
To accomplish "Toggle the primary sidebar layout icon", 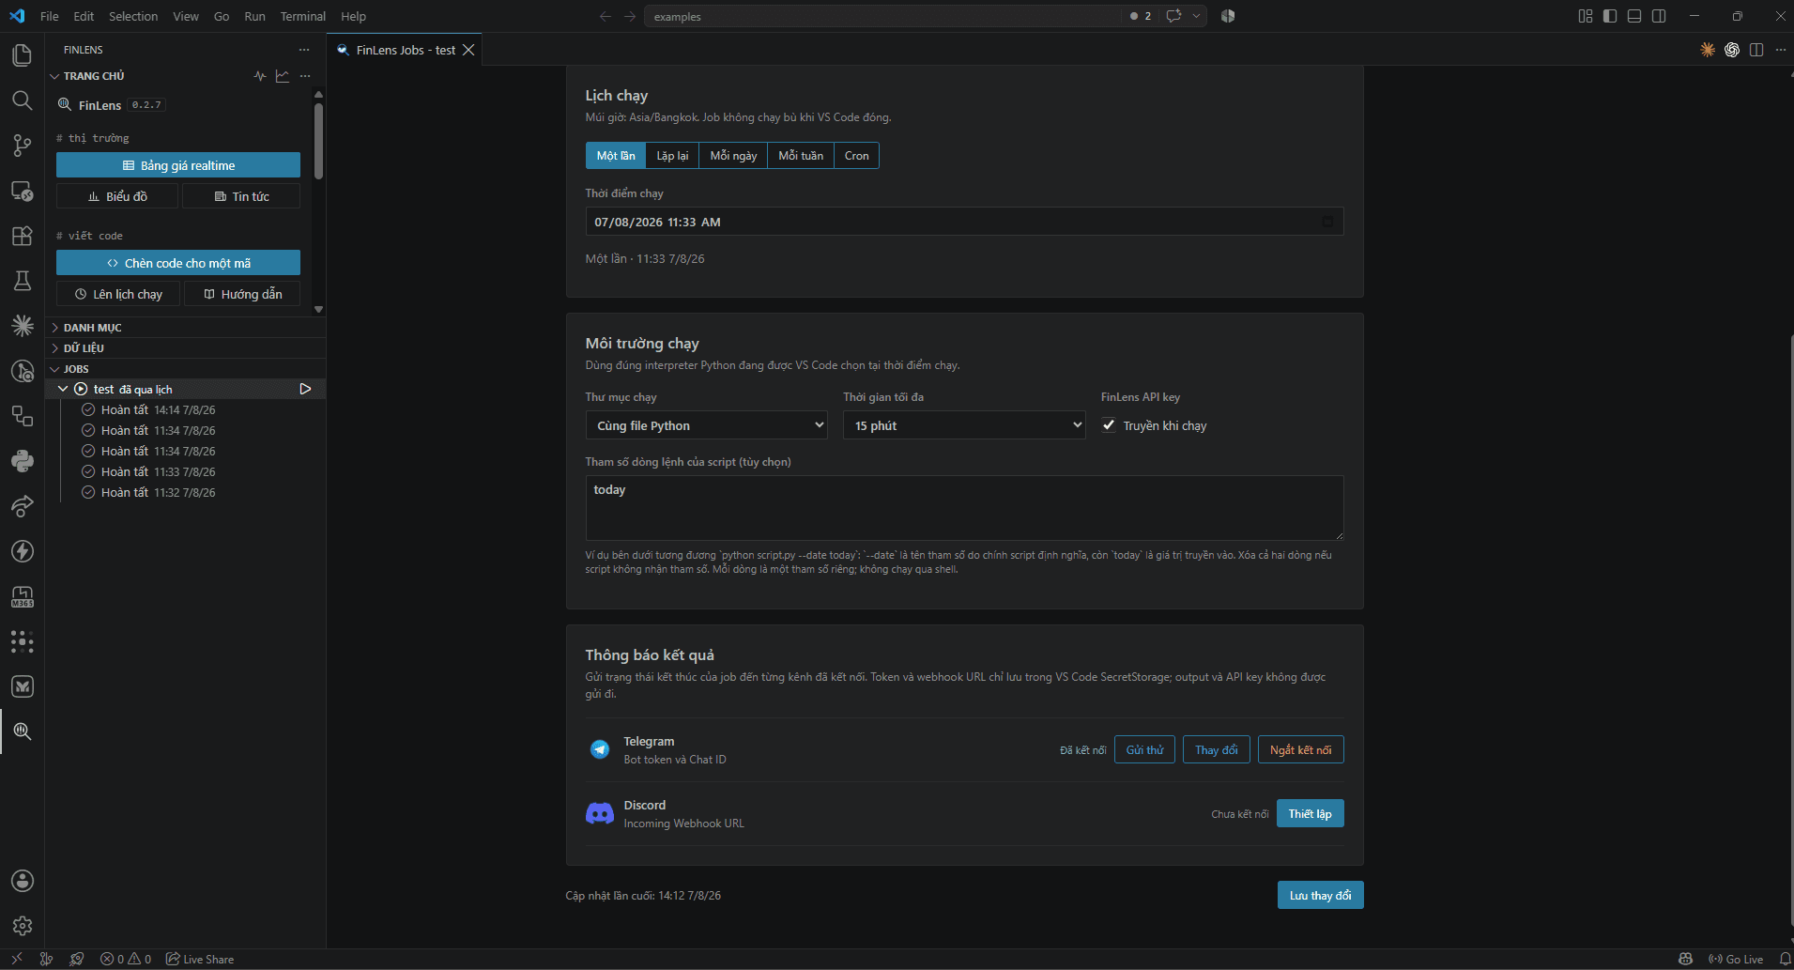I will point(1610,16).
